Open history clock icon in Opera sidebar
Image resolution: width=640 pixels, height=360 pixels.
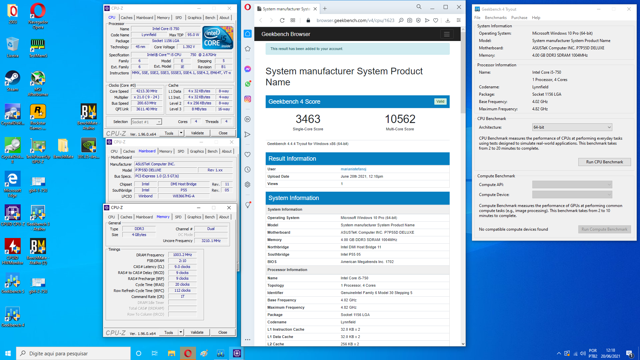(248, 170)
